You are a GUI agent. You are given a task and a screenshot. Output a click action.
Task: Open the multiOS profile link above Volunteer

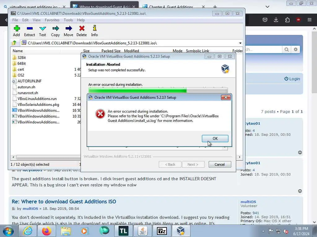[248, 202]
